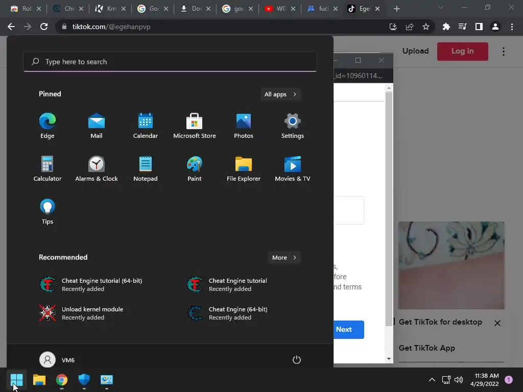Click the power button in Start menu
The image size is (523, 392).
(x=297, y=360)
